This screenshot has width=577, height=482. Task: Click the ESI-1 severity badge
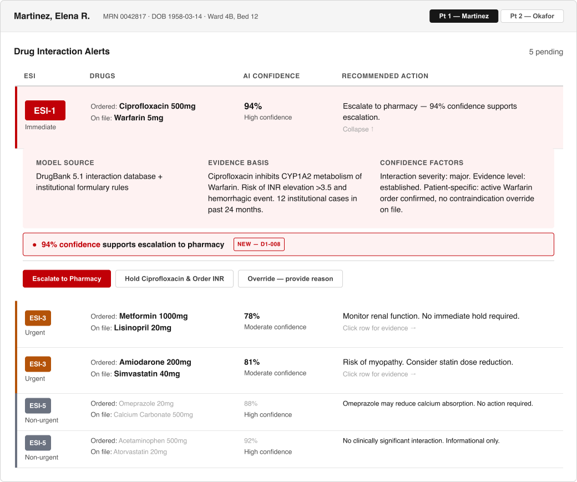[45, 110]
